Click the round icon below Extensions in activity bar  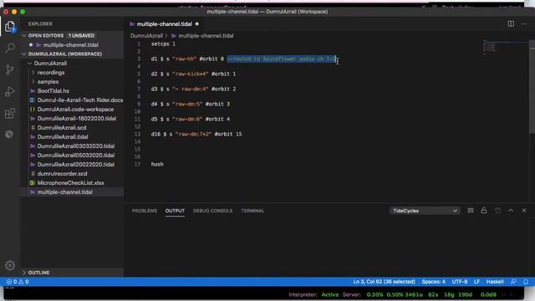[x=9, y=135]
